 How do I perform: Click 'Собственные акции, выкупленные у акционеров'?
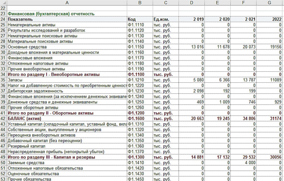coord(67,129)
